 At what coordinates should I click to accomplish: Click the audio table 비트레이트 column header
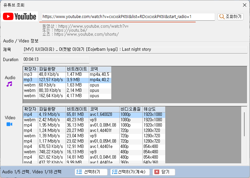click(77, 69)
